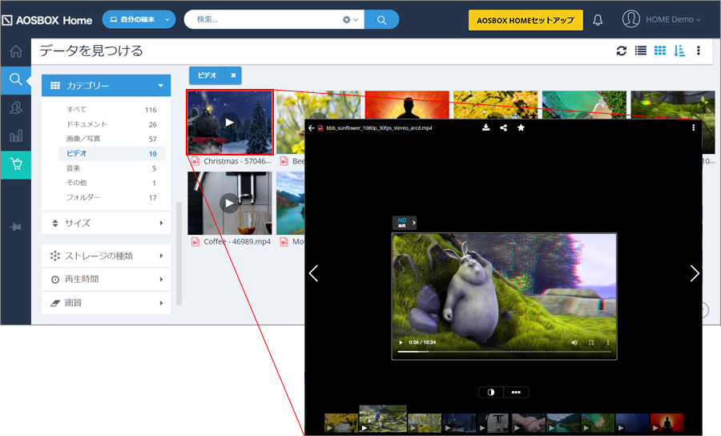Screen dimensions: 721x436
Task: Click the ビデオ filter chip
Action: pos(207,75)
